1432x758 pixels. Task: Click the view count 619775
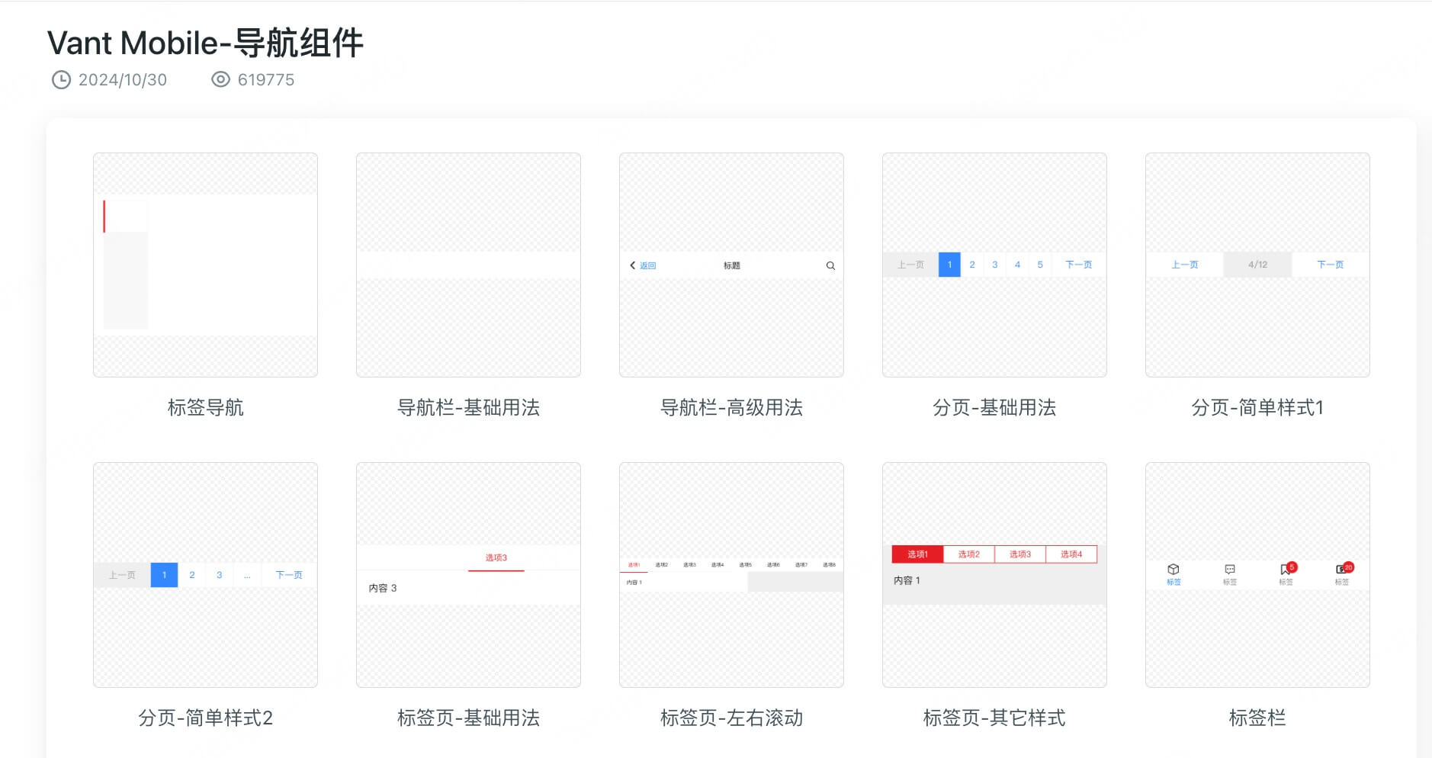[266, 80]
